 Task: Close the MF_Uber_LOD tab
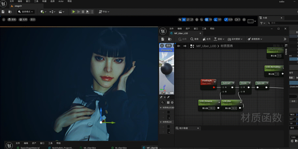(200, 33)
